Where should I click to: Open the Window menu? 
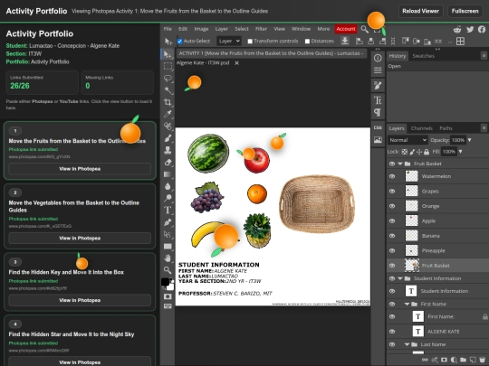(301, 29)
